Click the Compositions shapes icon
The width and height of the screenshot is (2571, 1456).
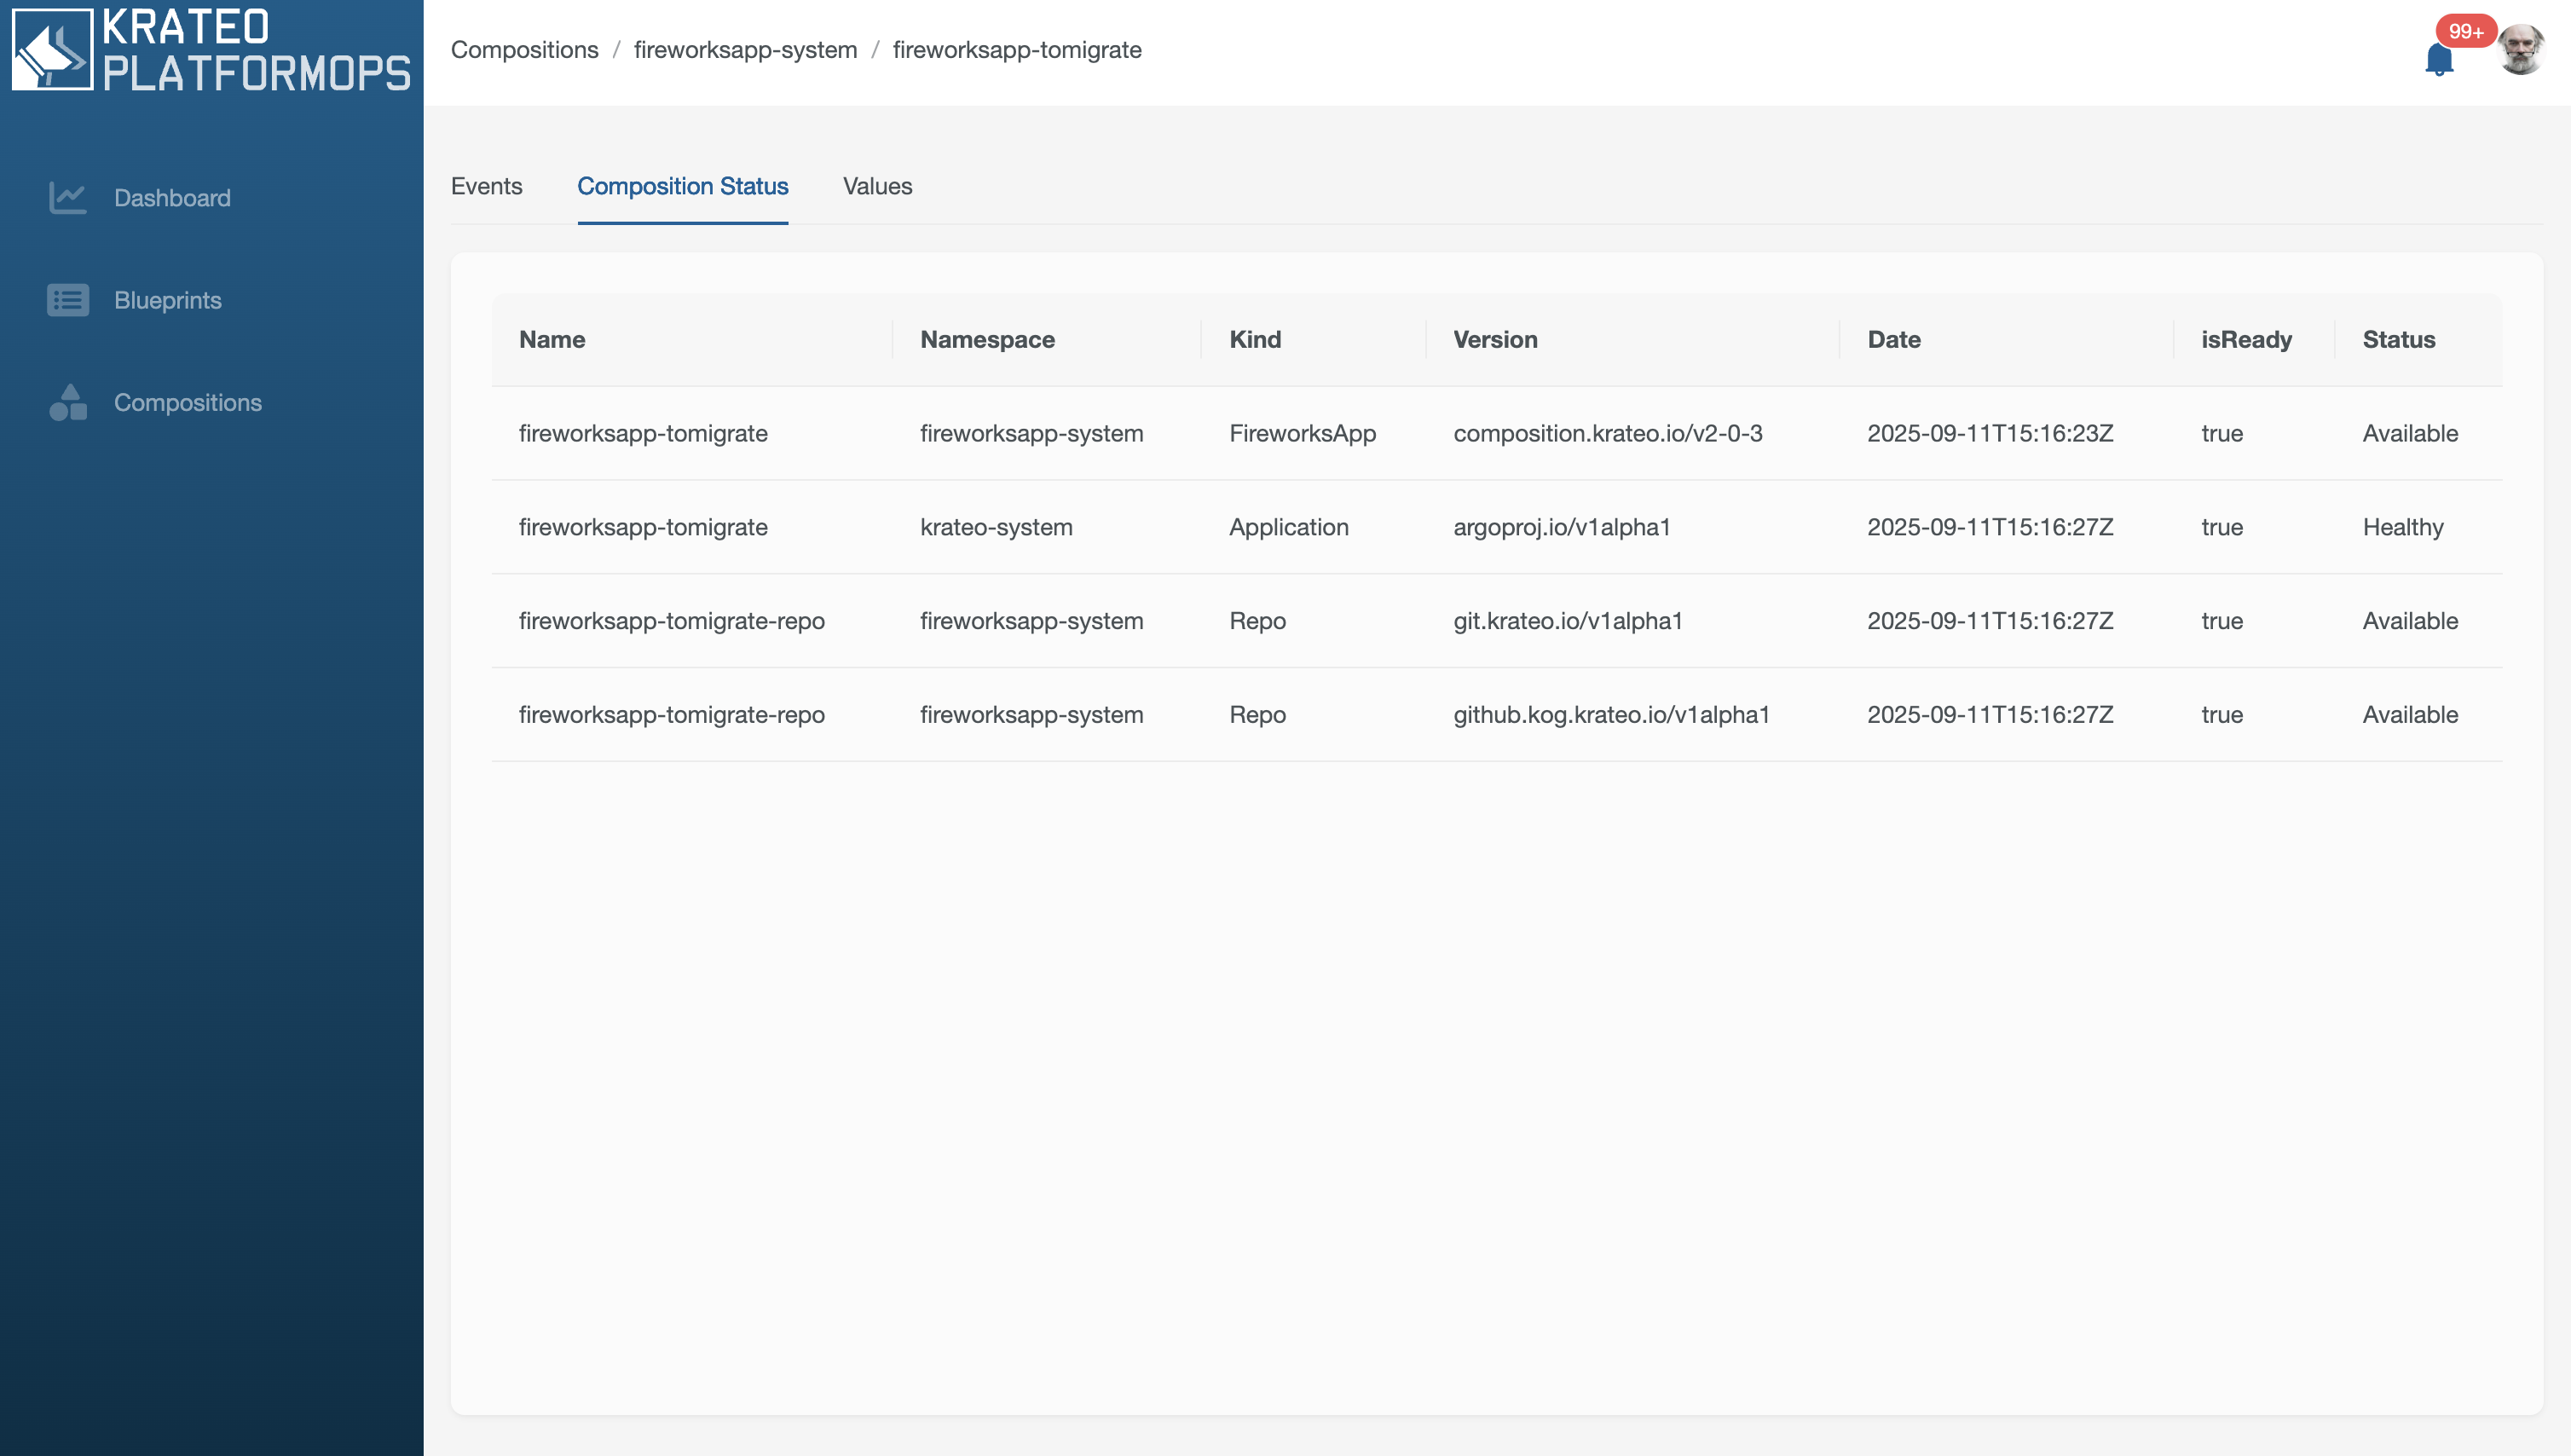[x=67, y=402]
